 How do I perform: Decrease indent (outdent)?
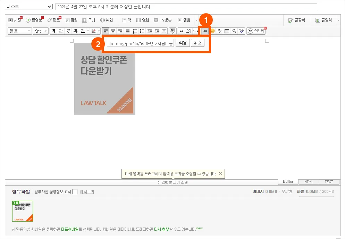pyautogui.click(x=150, y=31)
